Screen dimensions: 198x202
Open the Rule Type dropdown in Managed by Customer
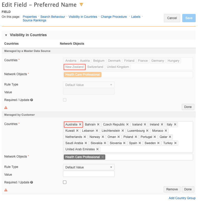(89, 167)
